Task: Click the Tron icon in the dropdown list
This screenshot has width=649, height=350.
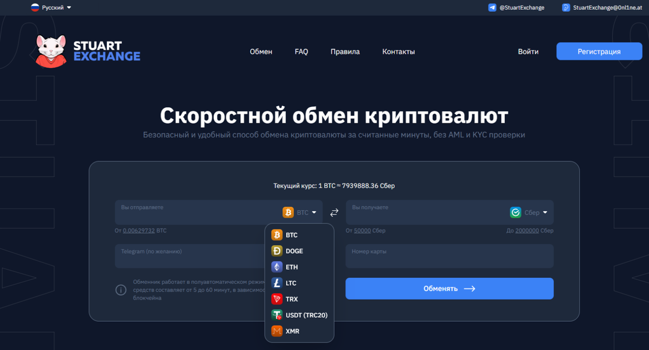Action: point(277,299)
